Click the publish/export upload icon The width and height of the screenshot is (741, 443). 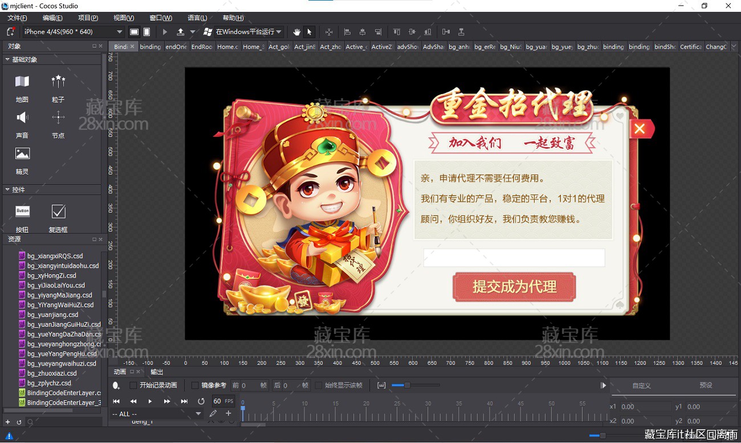(181, 32)
